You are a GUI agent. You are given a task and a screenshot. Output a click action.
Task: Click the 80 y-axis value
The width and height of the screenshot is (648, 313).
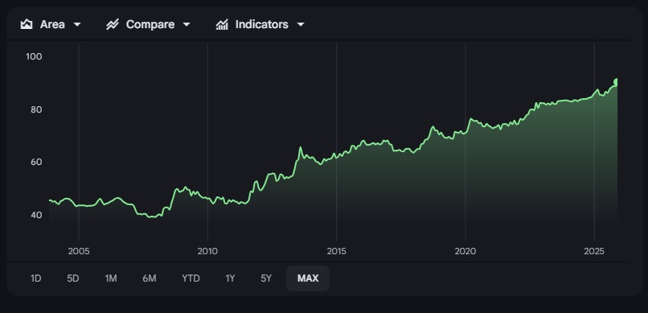tap(36, 110)
